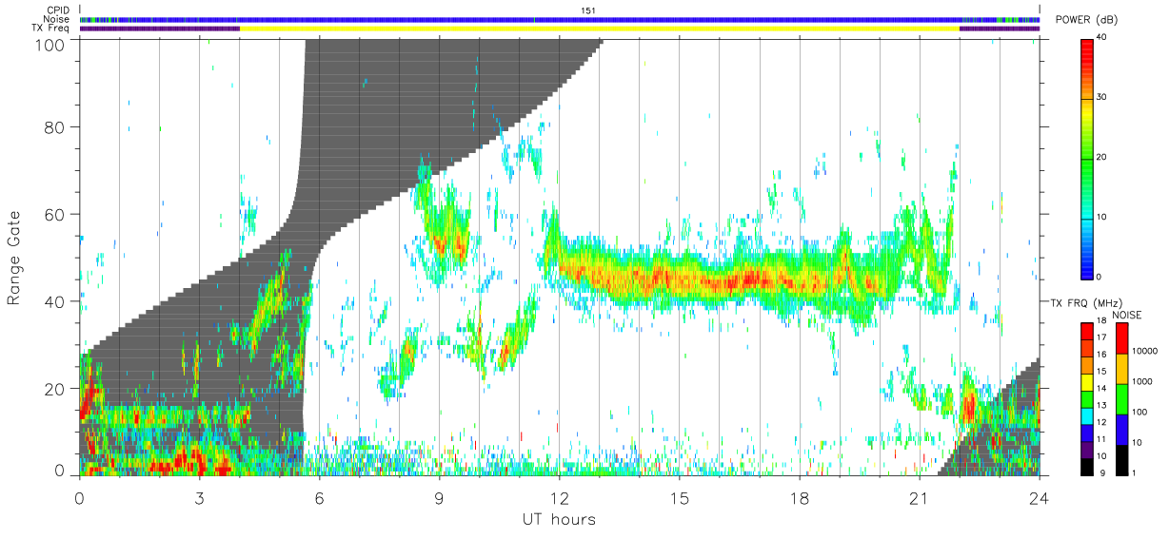The image size is (1169, 539).
Task: Click the x-axis tick label '9'
Action: pos(439,498)
